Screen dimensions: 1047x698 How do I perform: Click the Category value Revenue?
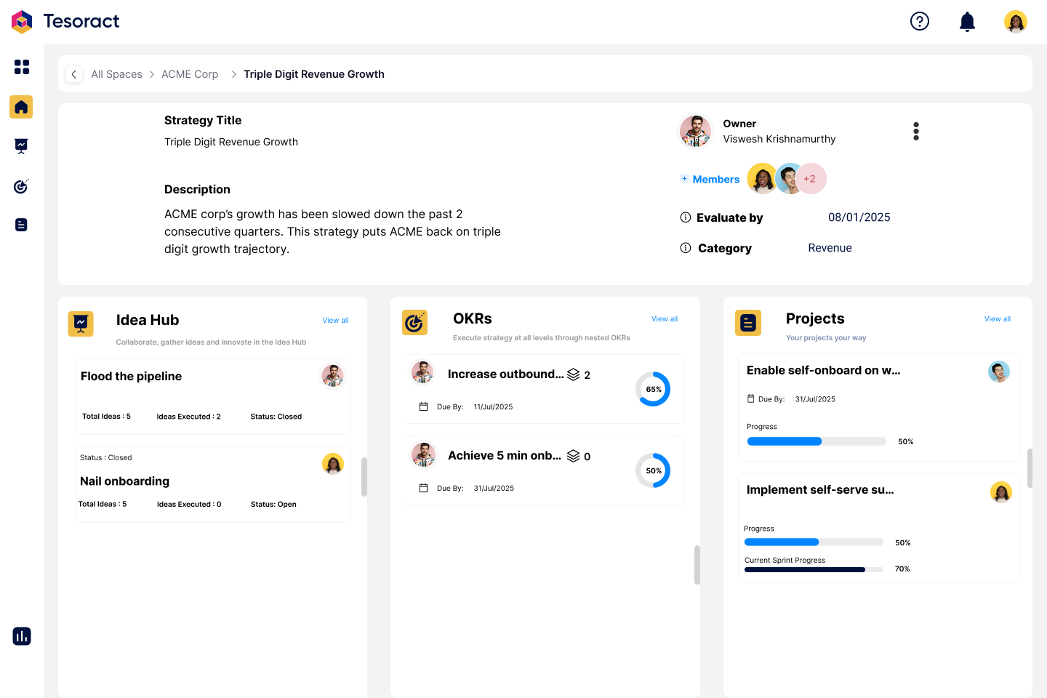tap(830, 248)
